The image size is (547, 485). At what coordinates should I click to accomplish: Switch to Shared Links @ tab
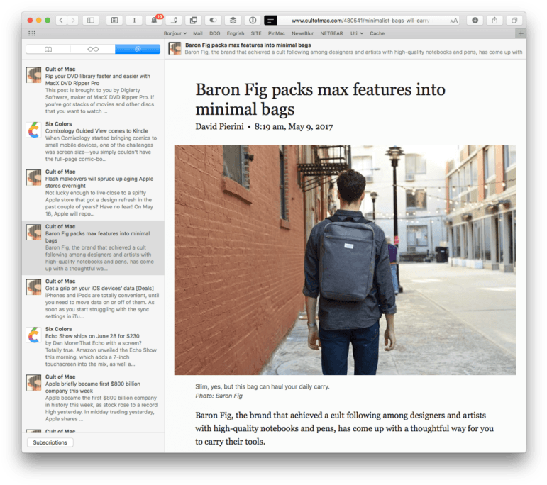(138, 49)
